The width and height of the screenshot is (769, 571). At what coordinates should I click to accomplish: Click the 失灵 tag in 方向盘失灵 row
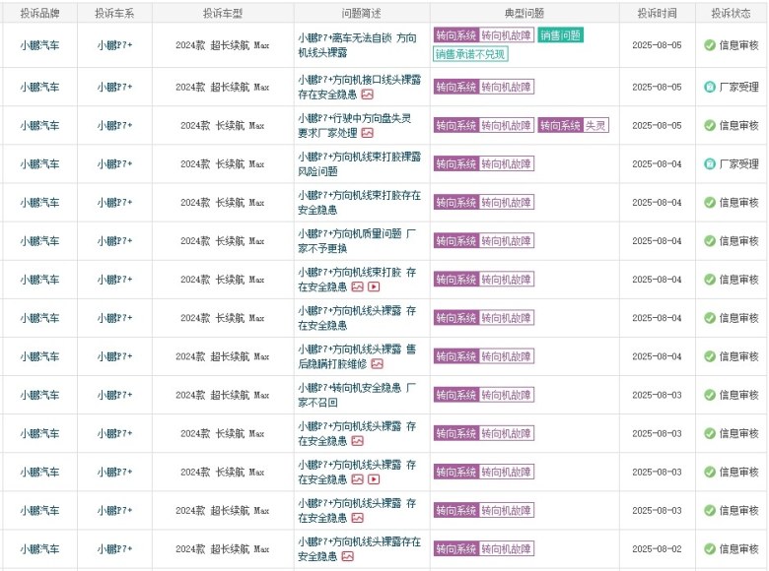595,125
